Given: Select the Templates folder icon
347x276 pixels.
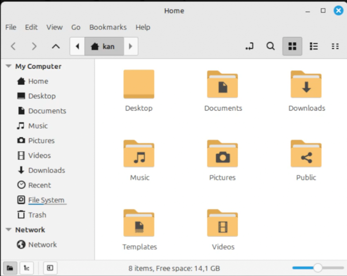Looking at the screenshot, I should click(x=139, y=223).
